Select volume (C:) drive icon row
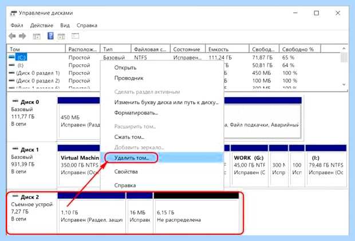Image resolution: width=355 pixels, height=241 pixels. pyautogui.click(x=18, y=57)
